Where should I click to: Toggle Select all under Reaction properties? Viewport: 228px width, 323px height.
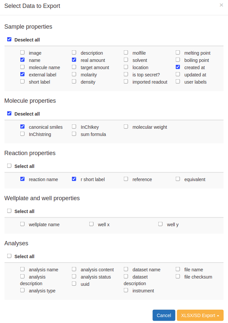click(9, 166)
